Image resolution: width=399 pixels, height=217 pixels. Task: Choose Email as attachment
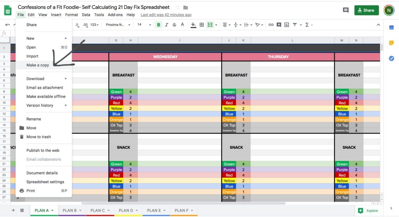[x=44, y=87]
